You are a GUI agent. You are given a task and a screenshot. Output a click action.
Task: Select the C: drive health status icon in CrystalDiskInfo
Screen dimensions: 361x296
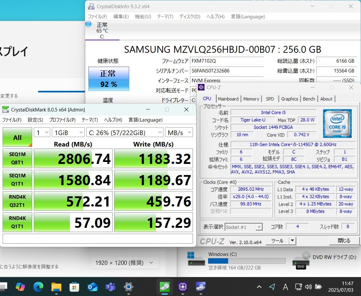point(88,24)
